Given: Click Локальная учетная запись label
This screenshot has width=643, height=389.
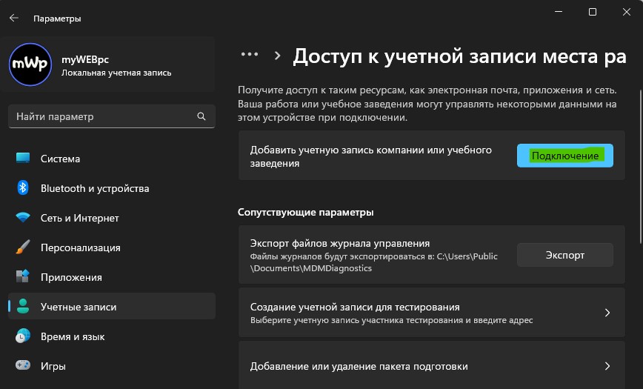Looking at the screenshot, I should point(116,73).
